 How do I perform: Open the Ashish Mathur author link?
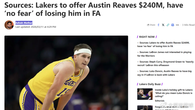[x=24, y=23]
